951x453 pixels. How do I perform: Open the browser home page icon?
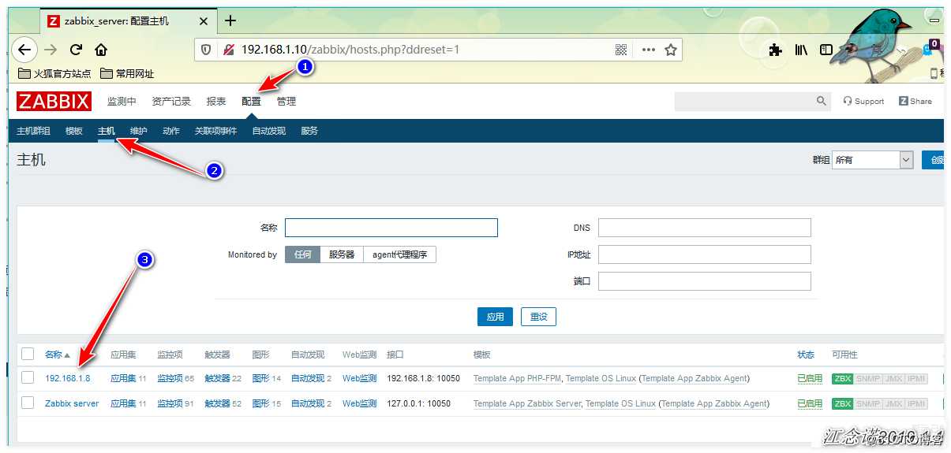point(101,50)
